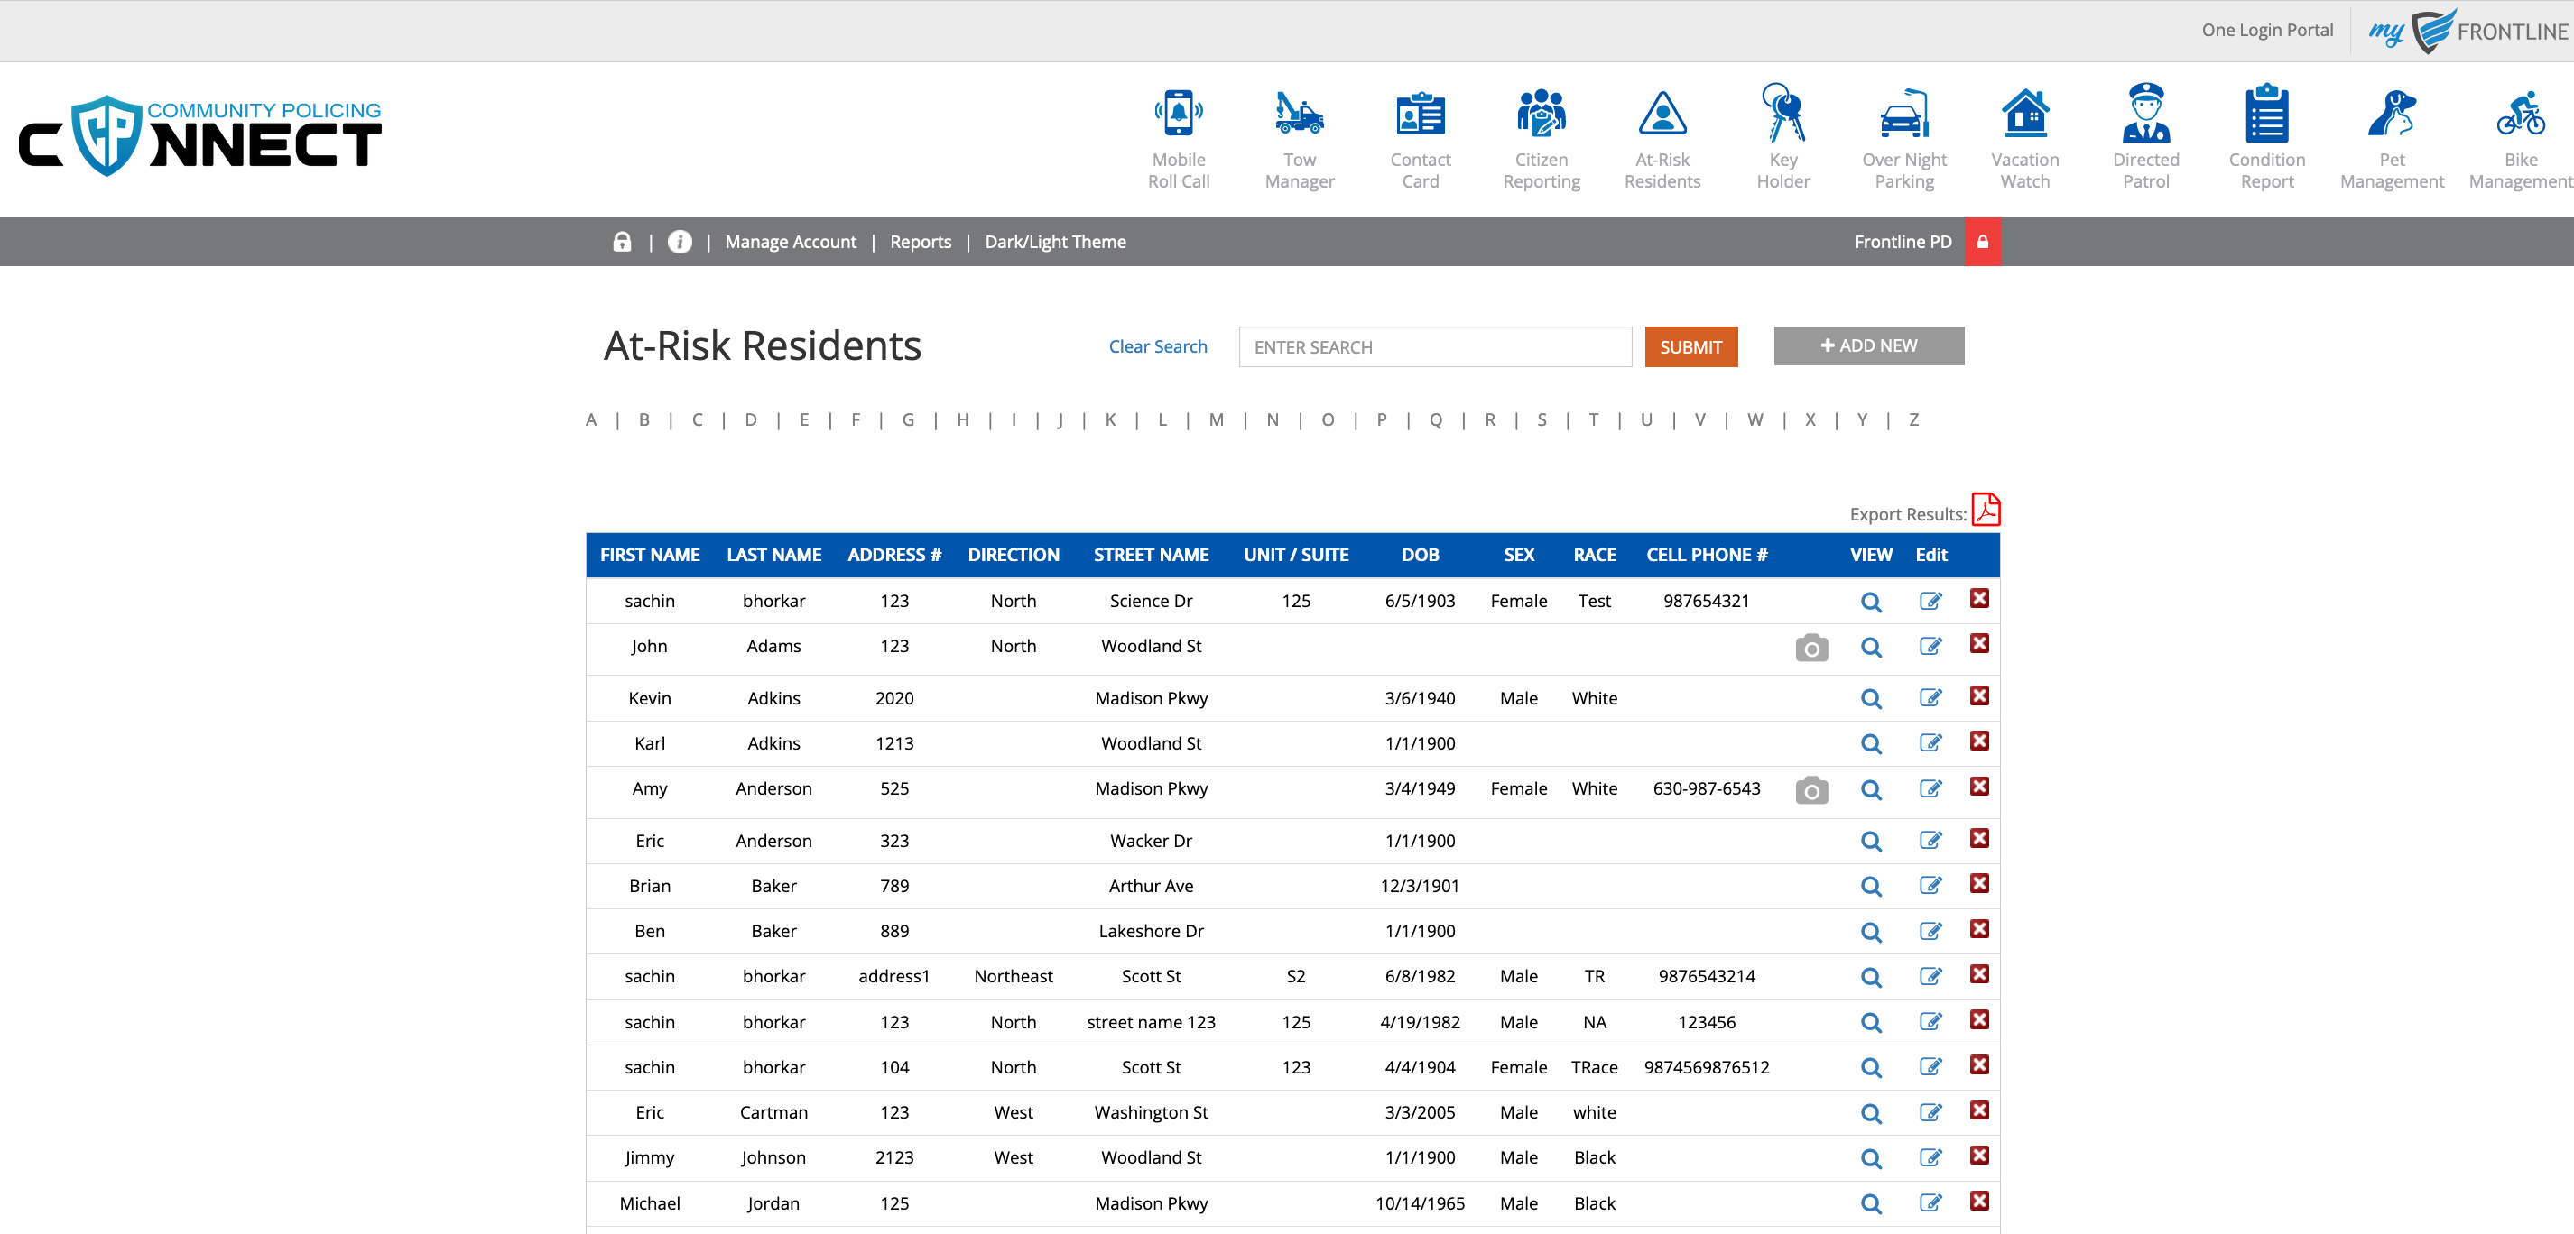Open the Tow Manager module icon
Viewport: 2574px width, 1234px height.
pyautogui.click(x=1299, y=115)
